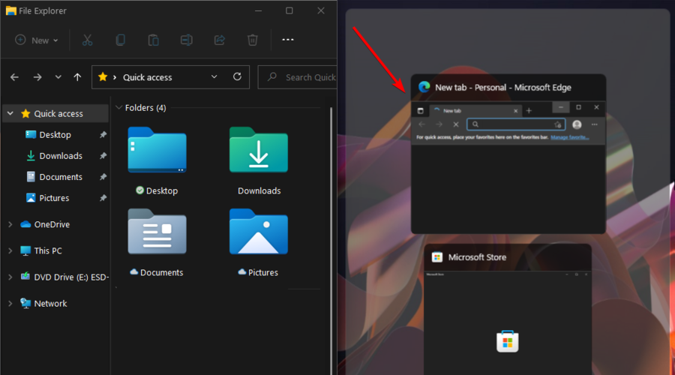Viewport: 675px width, 375px height.
Task: Add a new tab in Edge
Action: tap(529, 111)
